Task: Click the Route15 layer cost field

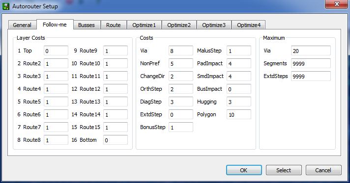Action: point(116,127)
